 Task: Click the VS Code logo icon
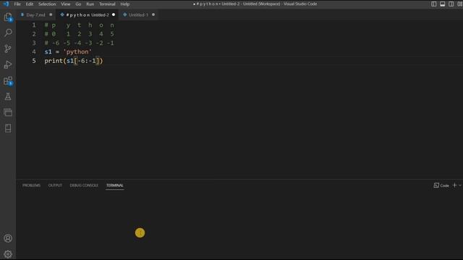[x=6, y=4]
